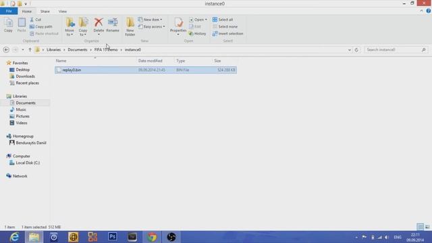Go back with the Back arrow
This screenshot has width=432, height=243.
(6, 50)
